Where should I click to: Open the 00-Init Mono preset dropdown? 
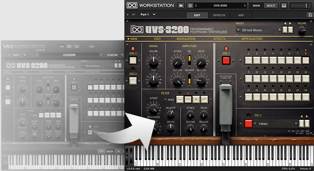point(259,30)
